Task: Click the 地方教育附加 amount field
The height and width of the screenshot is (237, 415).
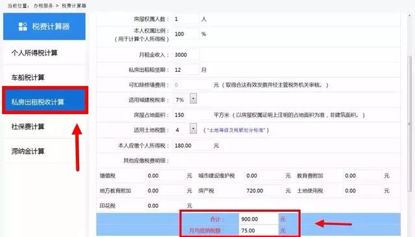Action: coord(165,191)
